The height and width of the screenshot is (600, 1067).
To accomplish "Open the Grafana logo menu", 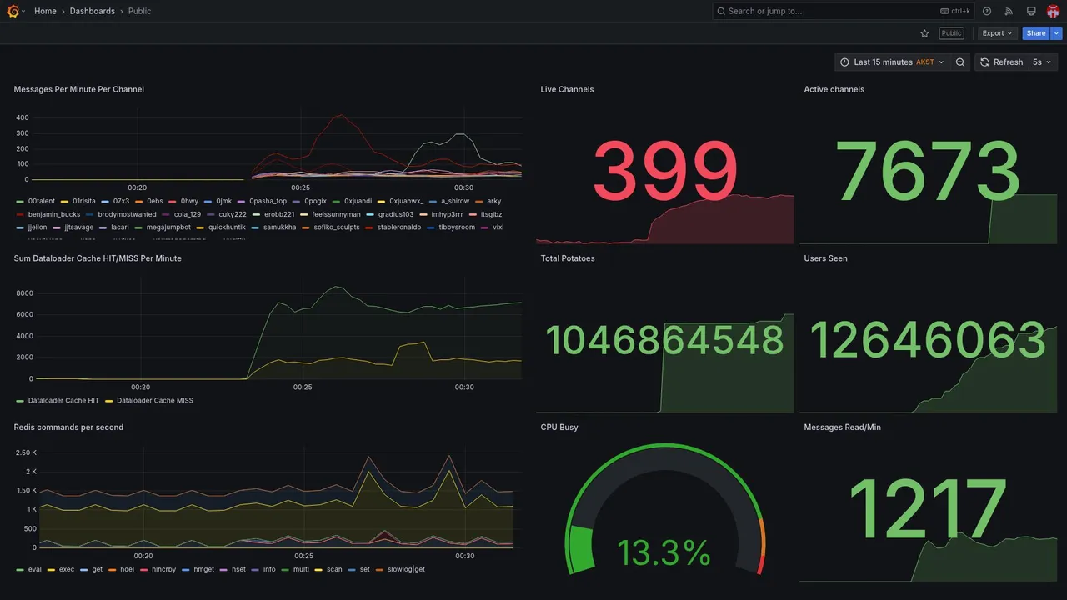I will (13, 11).
